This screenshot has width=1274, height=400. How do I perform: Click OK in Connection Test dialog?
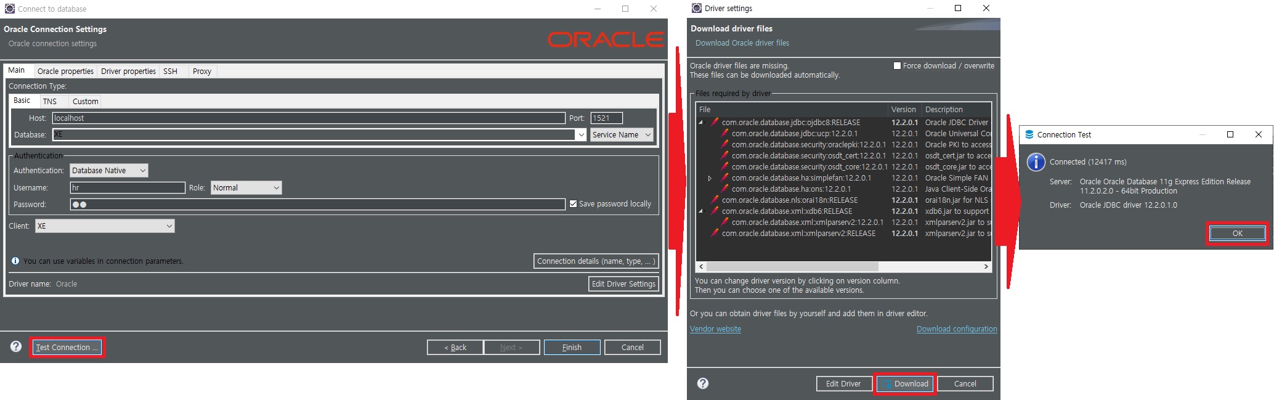pos(1238,233)
